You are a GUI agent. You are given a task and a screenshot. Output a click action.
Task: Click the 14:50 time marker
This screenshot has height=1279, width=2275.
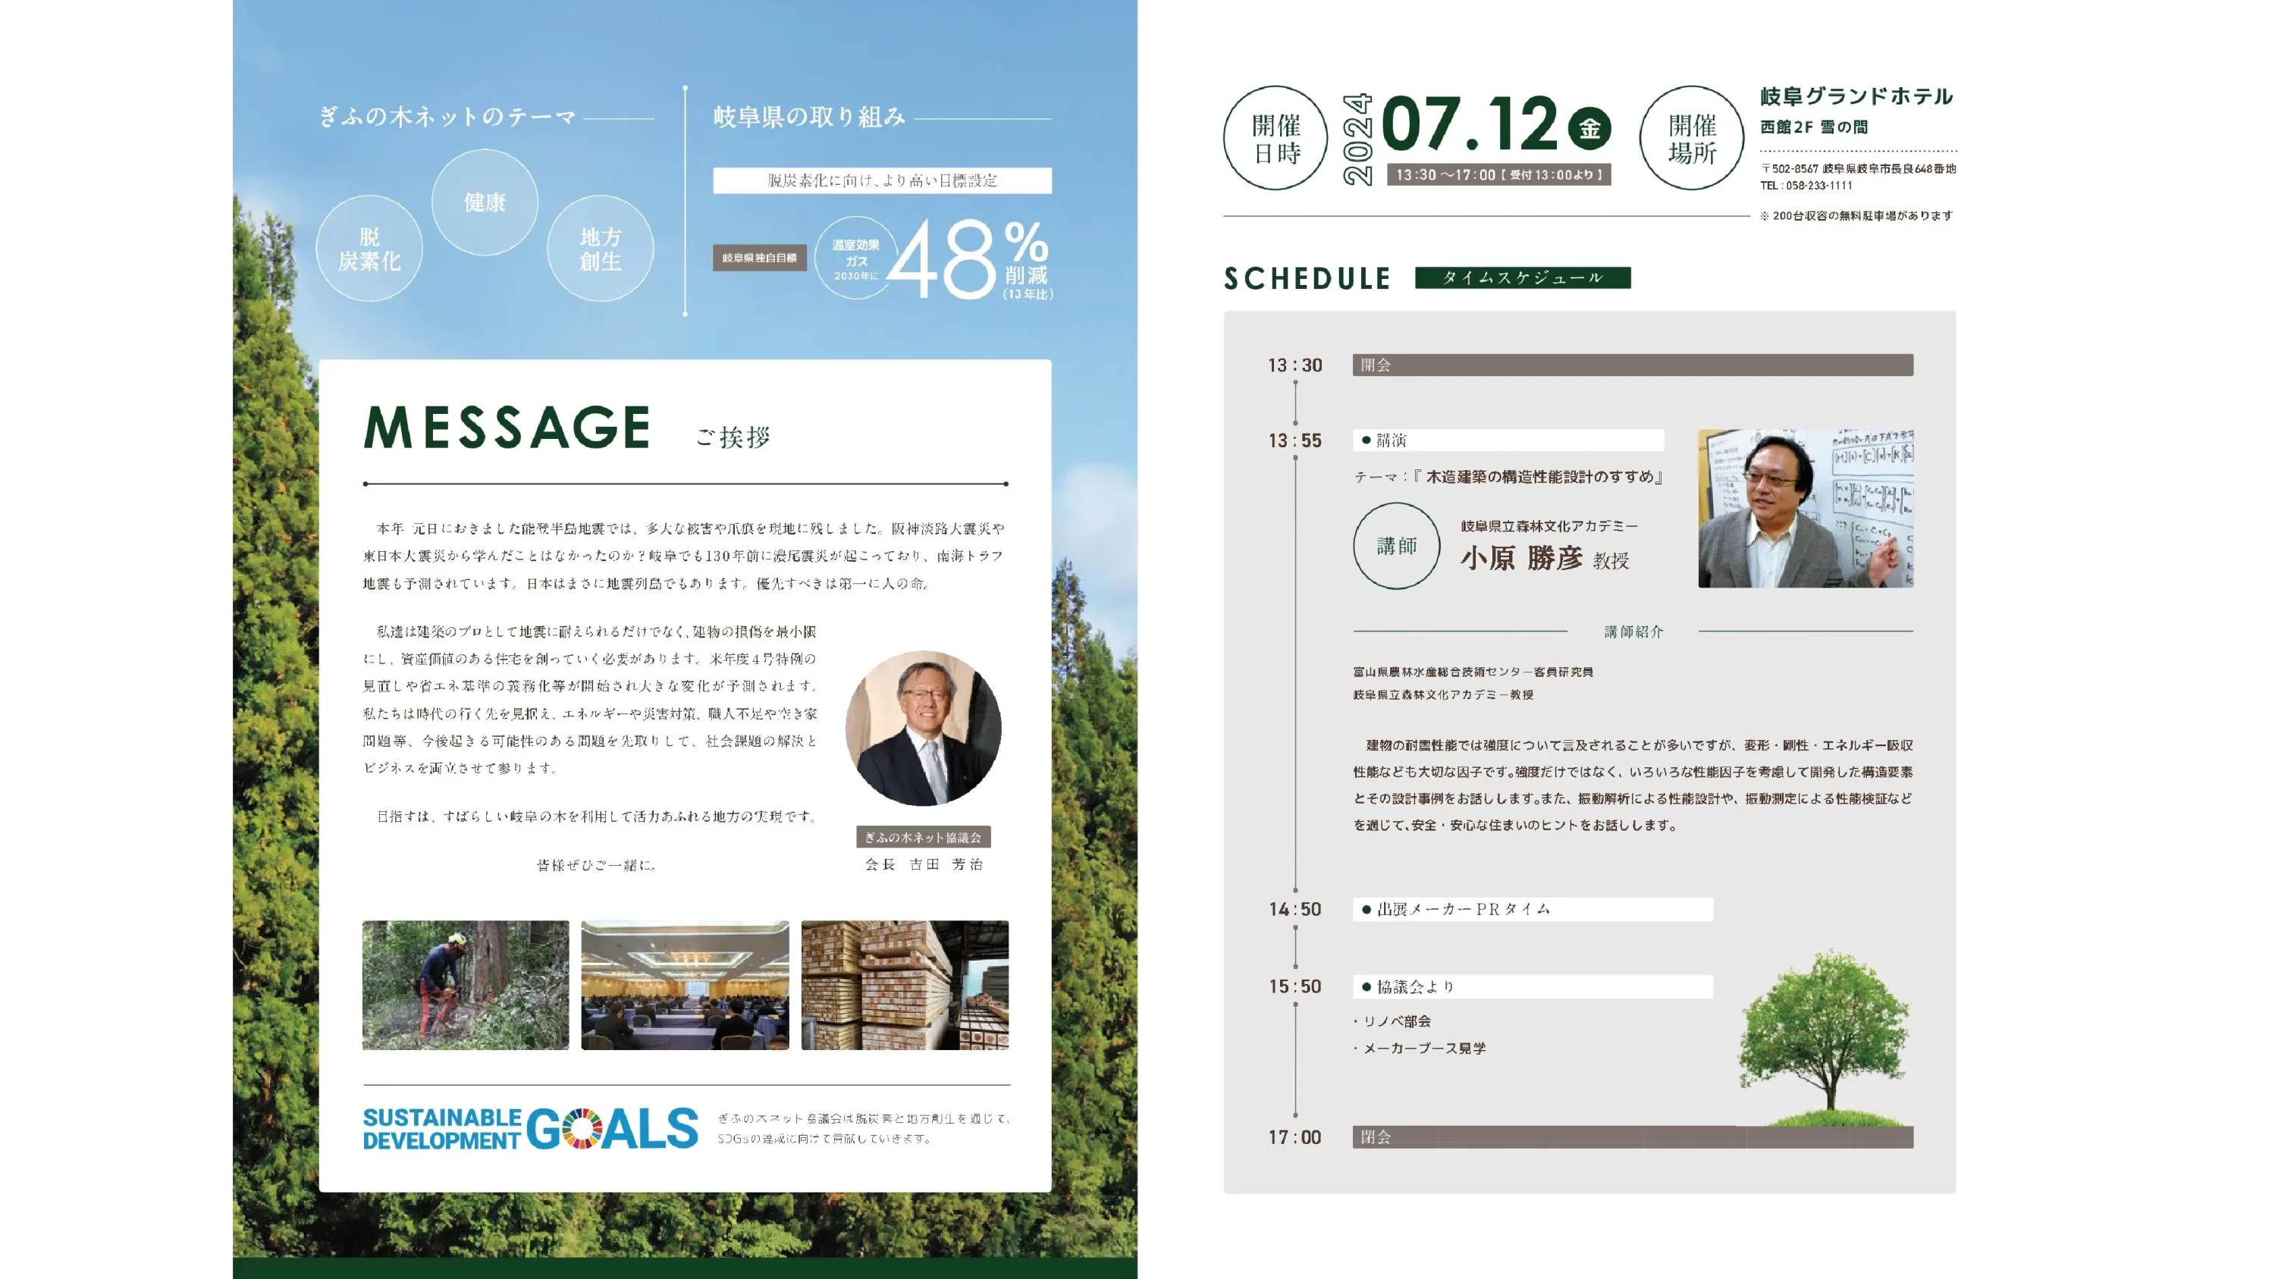click(x=1295, y=909)
